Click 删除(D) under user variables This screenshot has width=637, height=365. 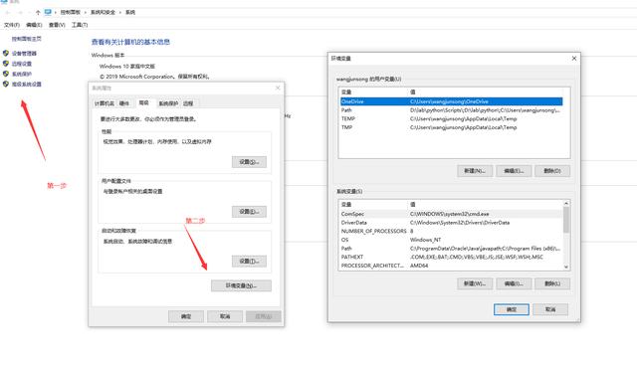tap(552, 171)
